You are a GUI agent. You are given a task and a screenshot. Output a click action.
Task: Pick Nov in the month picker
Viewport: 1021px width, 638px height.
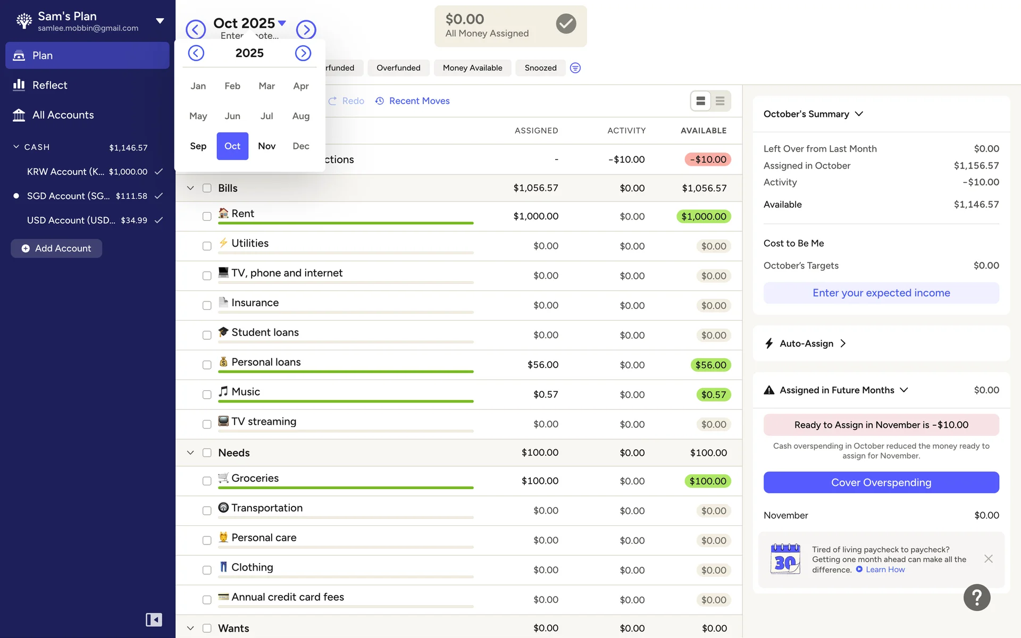click(x=266, y=146)
